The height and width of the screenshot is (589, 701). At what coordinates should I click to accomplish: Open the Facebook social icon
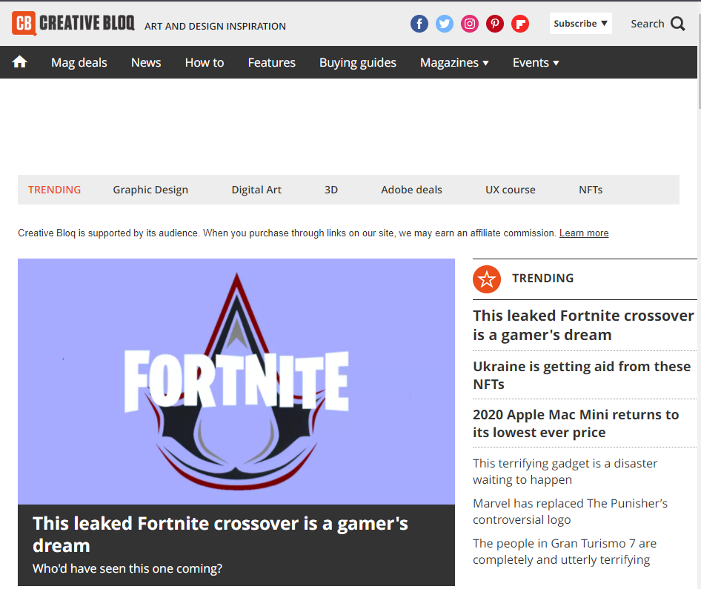pos(419,24)
